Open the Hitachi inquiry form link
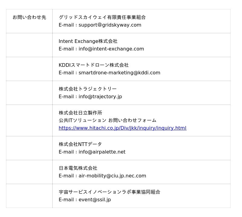The width and height of the screenshot is (242, 217). 123,128
